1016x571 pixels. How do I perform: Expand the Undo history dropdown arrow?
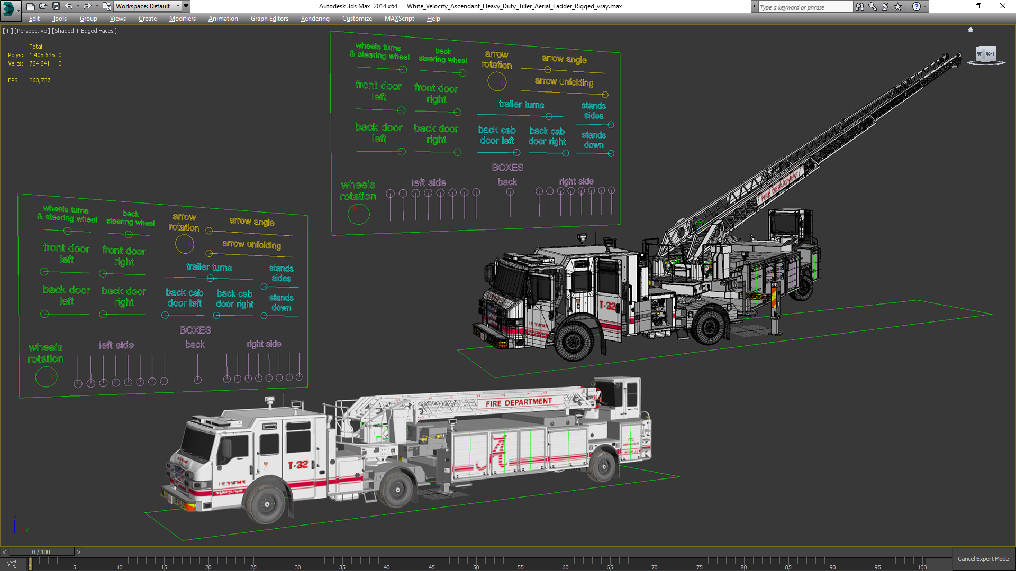point(78,6)
